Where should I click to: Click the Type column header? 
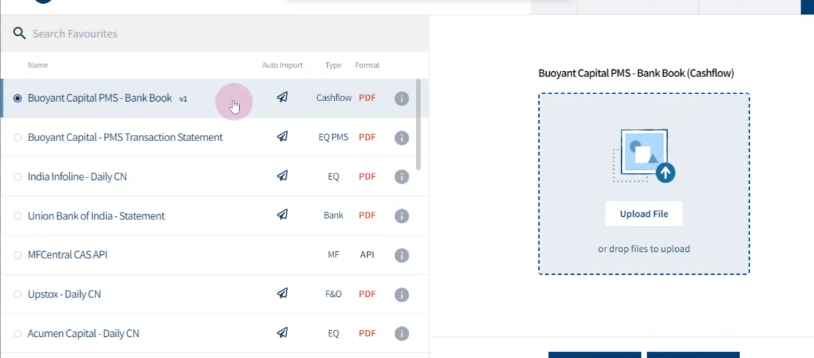pyautogui.click(x=333, y=65)
